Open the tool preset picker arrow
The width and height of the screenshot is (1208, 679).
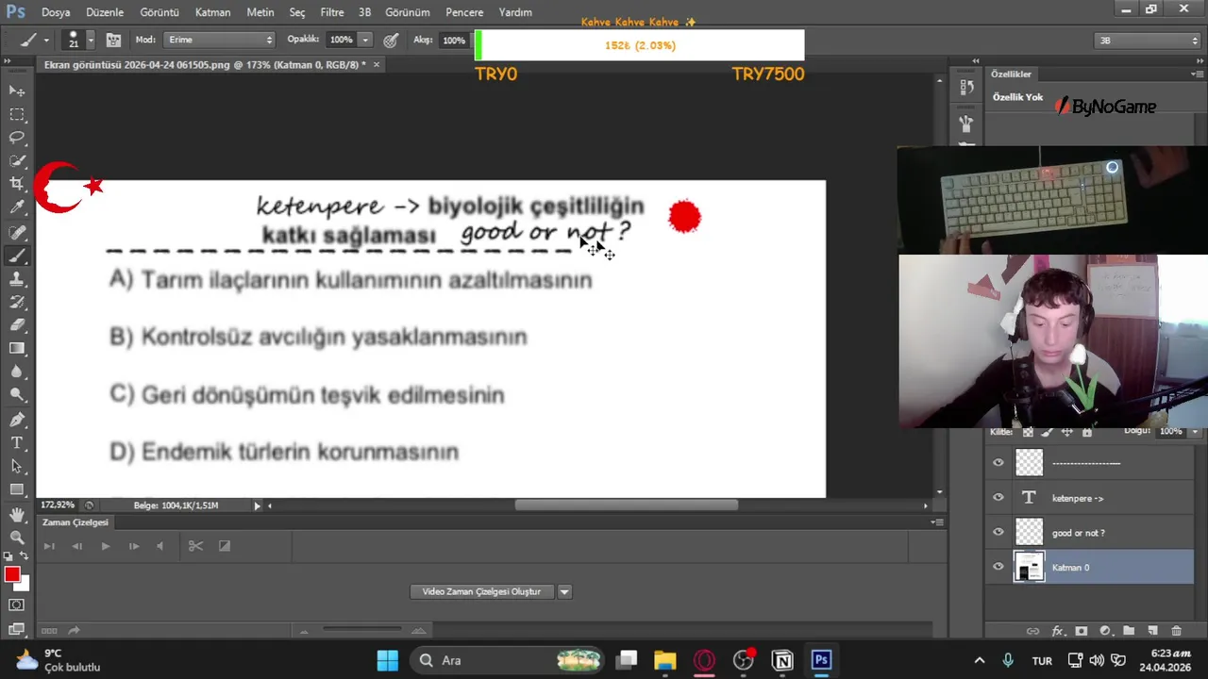click(x=46, y=41)
